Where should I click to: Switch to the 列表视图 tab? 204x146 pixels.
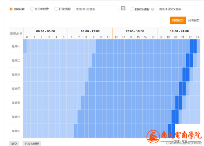click(194, 20)
